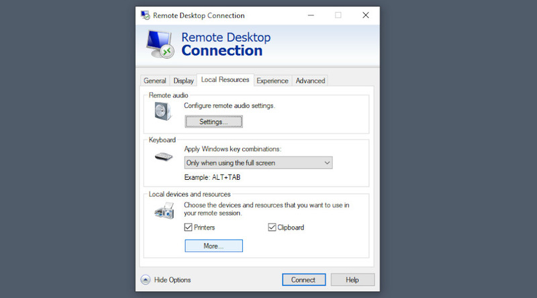Screen dimensions: 537x298
Task: Close the Remote Desktop Connection window
Action: tap(366, 15)
